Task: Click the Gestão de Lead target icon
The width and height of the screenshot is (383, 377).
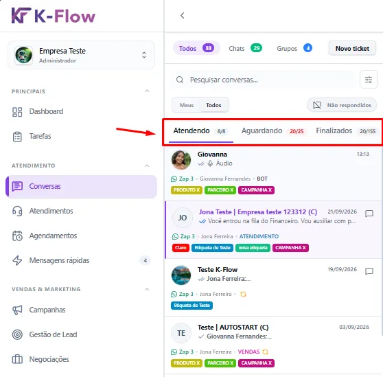Action: coord(17,334)
